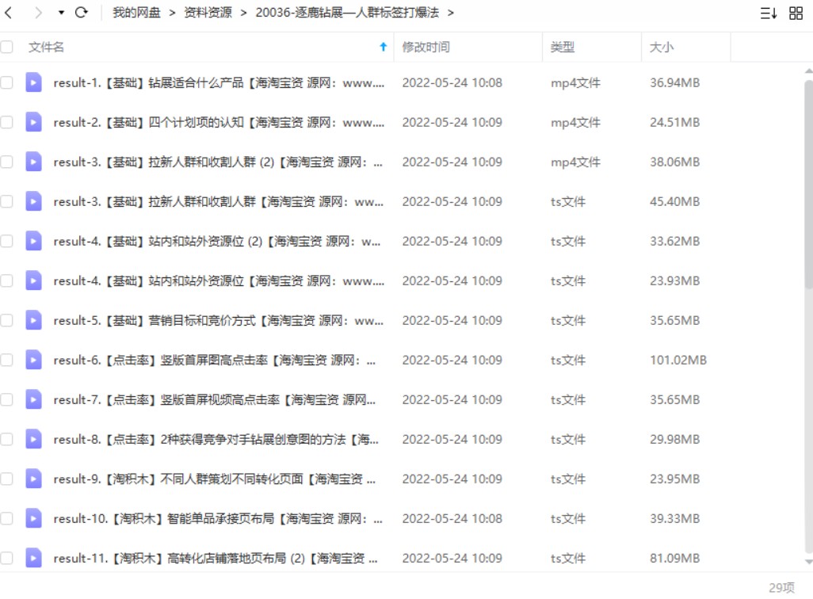The width and height of the screenshot is (813, 599).
Task: Check the box for result-3 拉新人群和收割人群 (2)
Action: click(x=7, y=162)
